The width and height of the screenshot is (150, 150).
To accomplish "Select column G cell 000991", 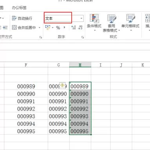I will (59, 101).
